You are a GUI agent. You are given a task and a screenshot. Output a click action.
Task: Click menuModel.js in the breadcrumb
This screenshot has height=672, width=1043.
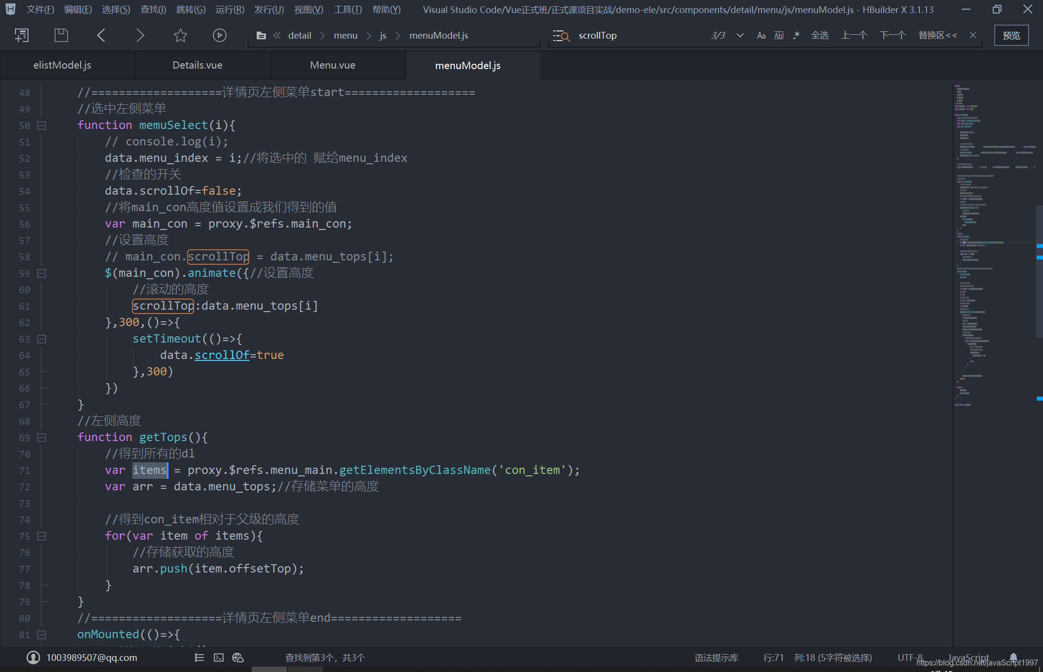click(x=438, y=36)
